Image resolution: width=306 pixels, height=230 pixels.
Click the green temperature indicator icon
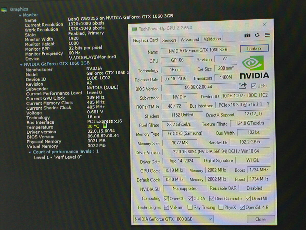[x=105, y=126]
